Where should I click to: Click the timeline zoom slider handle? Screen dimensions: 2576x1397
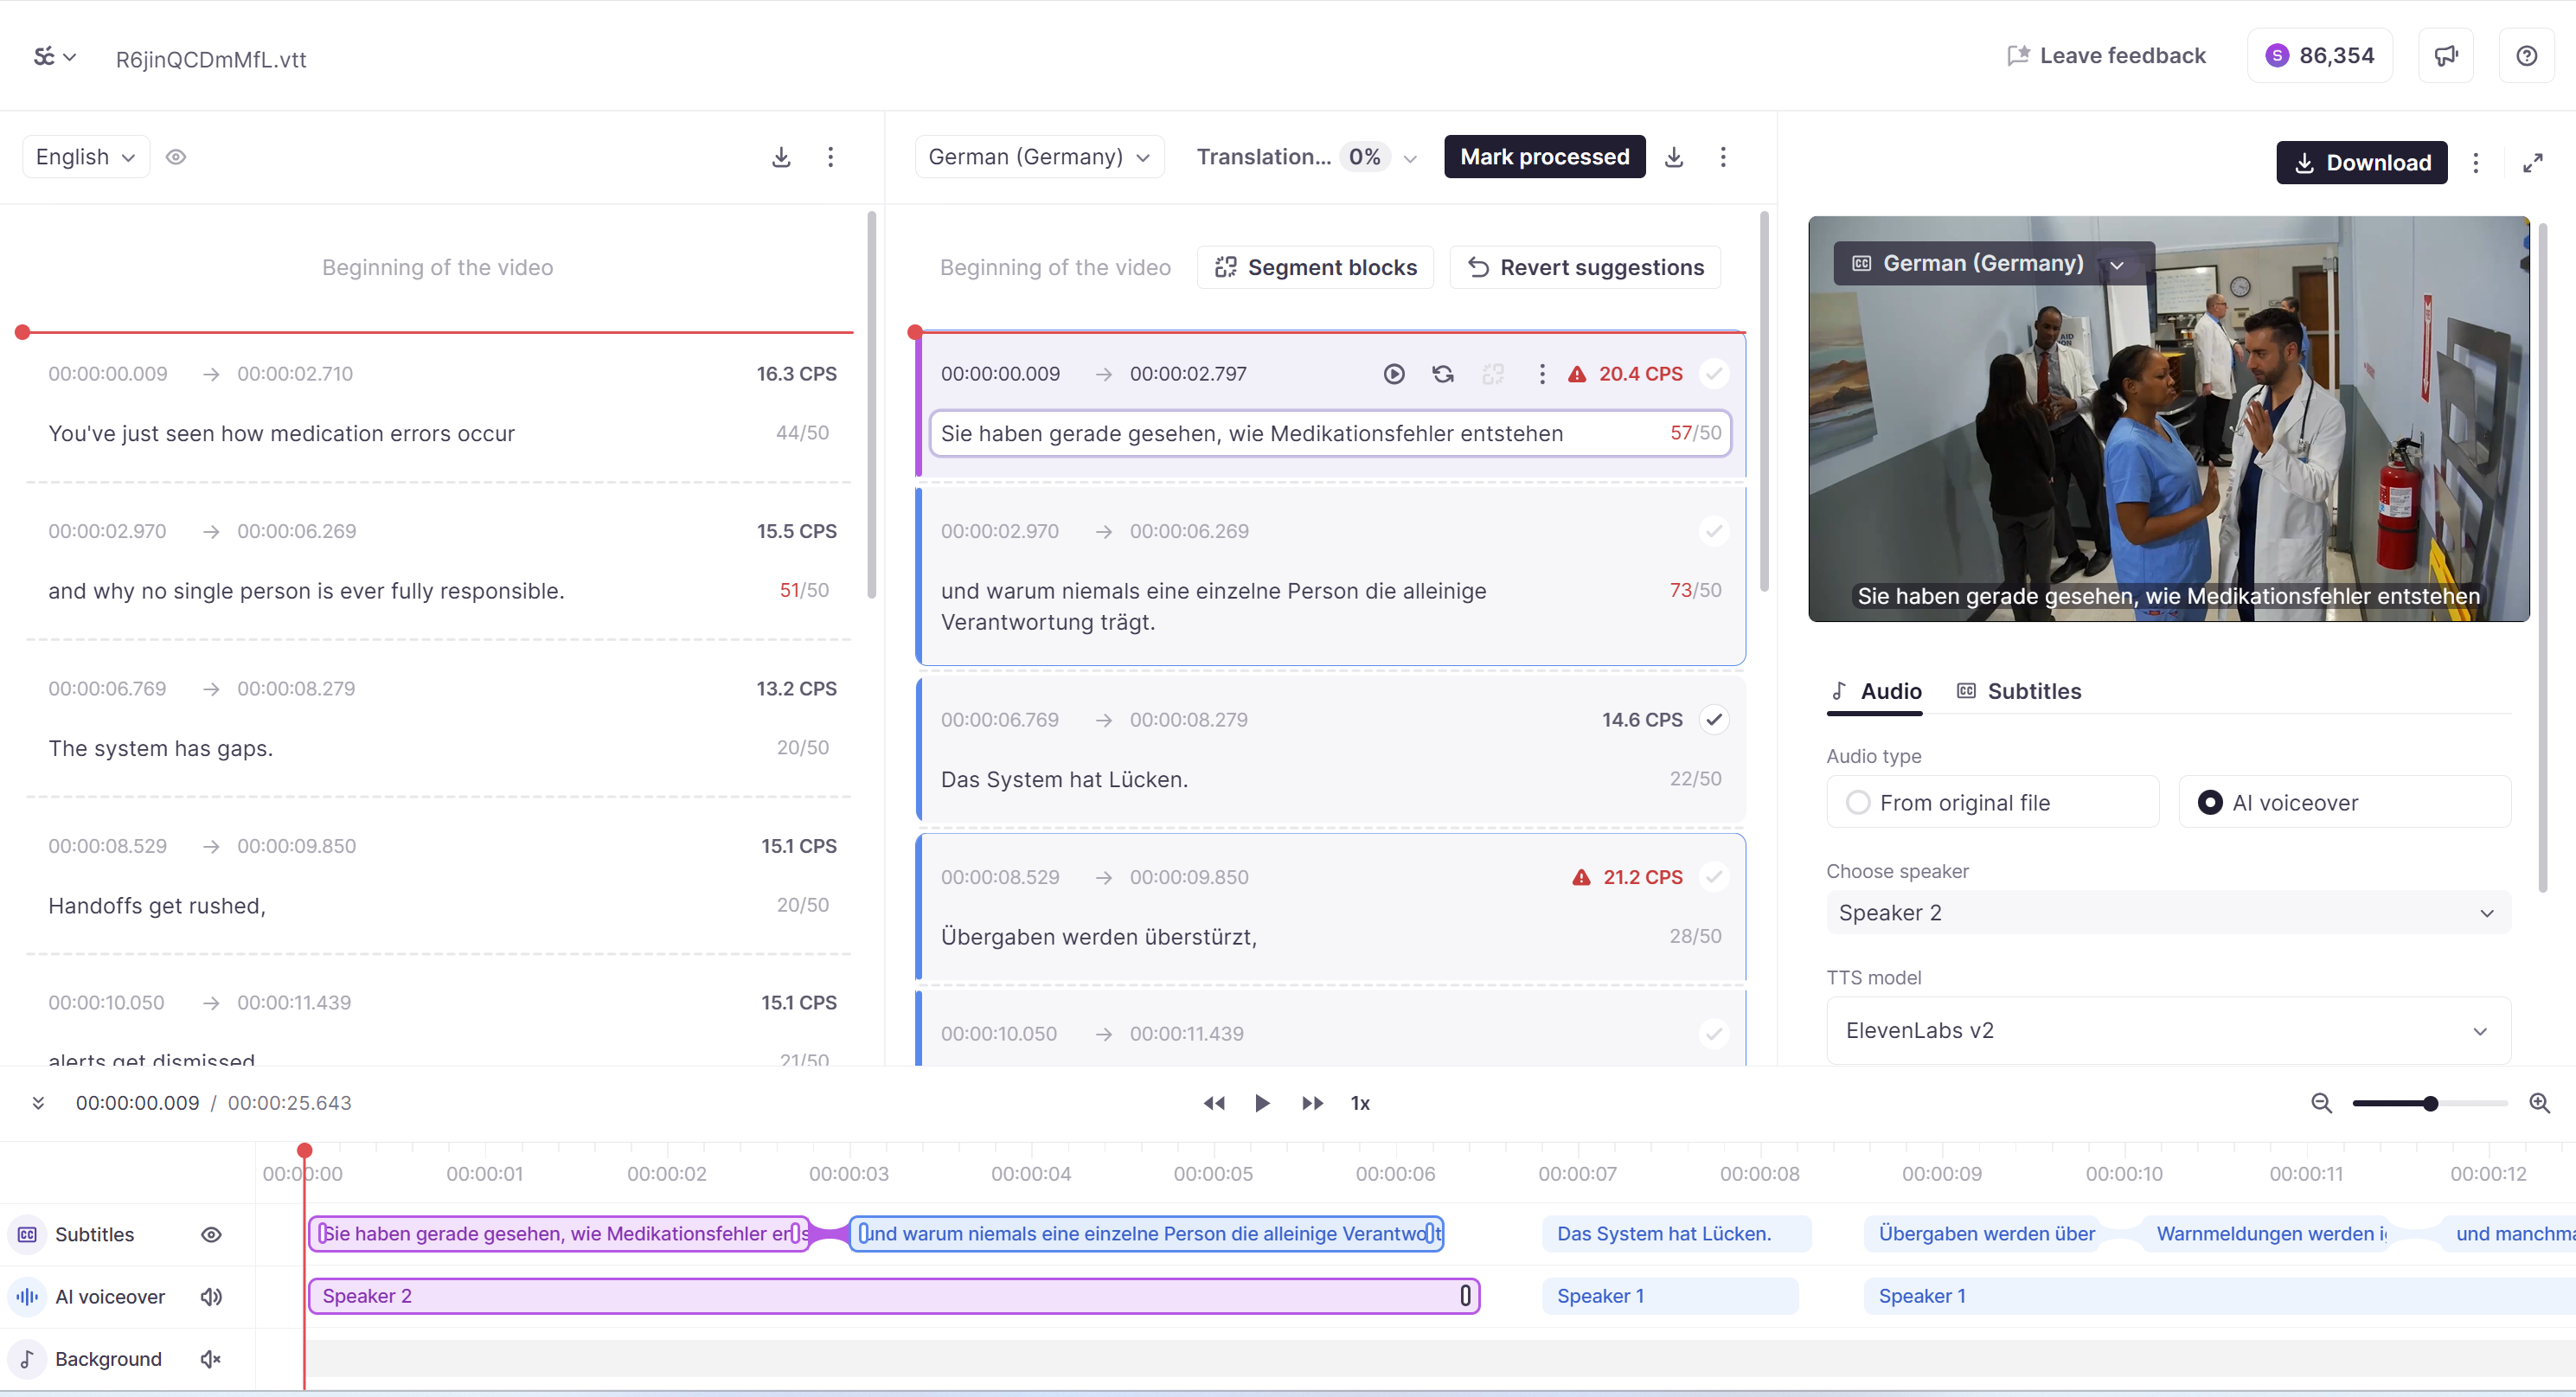[x=2430, y=1103]
